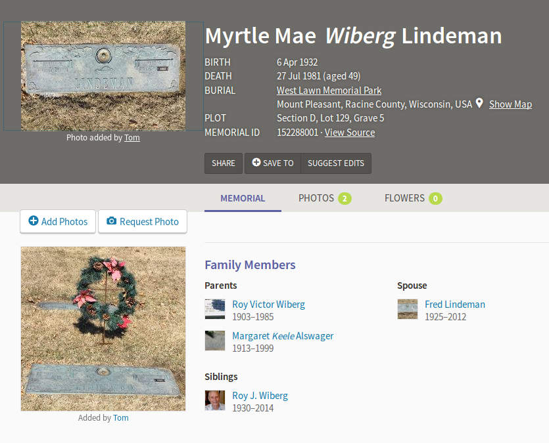Open Margaret Keele Alswager thumbnail image
The image size is (549, 443).
tap(215, 341)
